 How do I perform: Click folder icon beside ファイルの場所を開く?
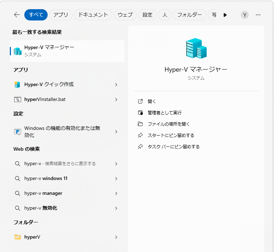point(140,124)
